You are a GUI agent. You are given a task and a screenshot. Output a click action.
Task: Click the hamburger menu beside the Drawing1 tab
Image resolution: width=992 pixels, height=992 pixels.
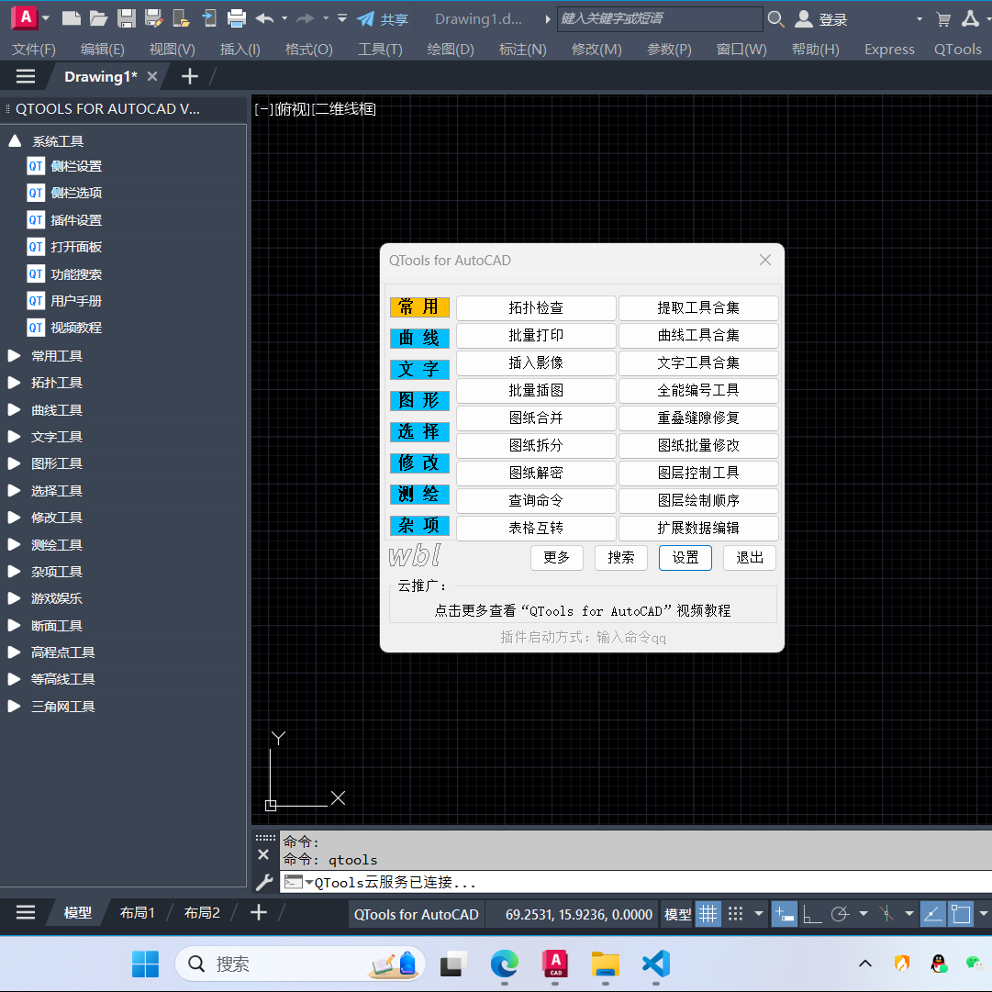pyautogui.click(x=26, y=77)
